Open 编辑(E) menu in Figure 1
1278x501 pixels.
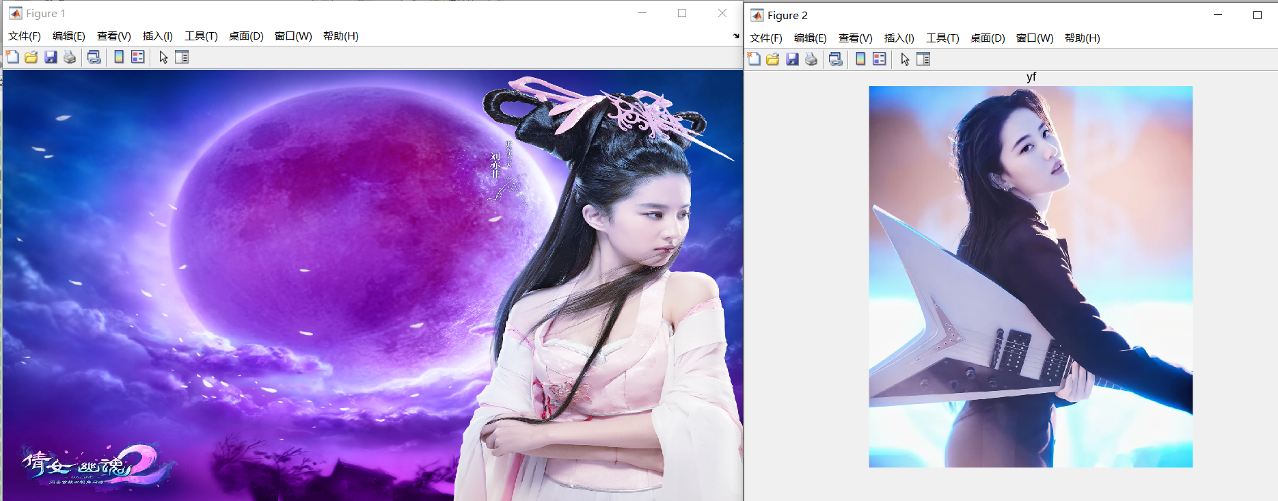[69, 36]
